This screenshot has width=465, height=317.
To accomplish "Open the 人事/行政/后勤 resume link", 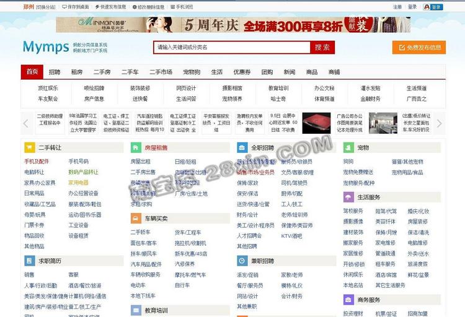I will click(41, 285).
